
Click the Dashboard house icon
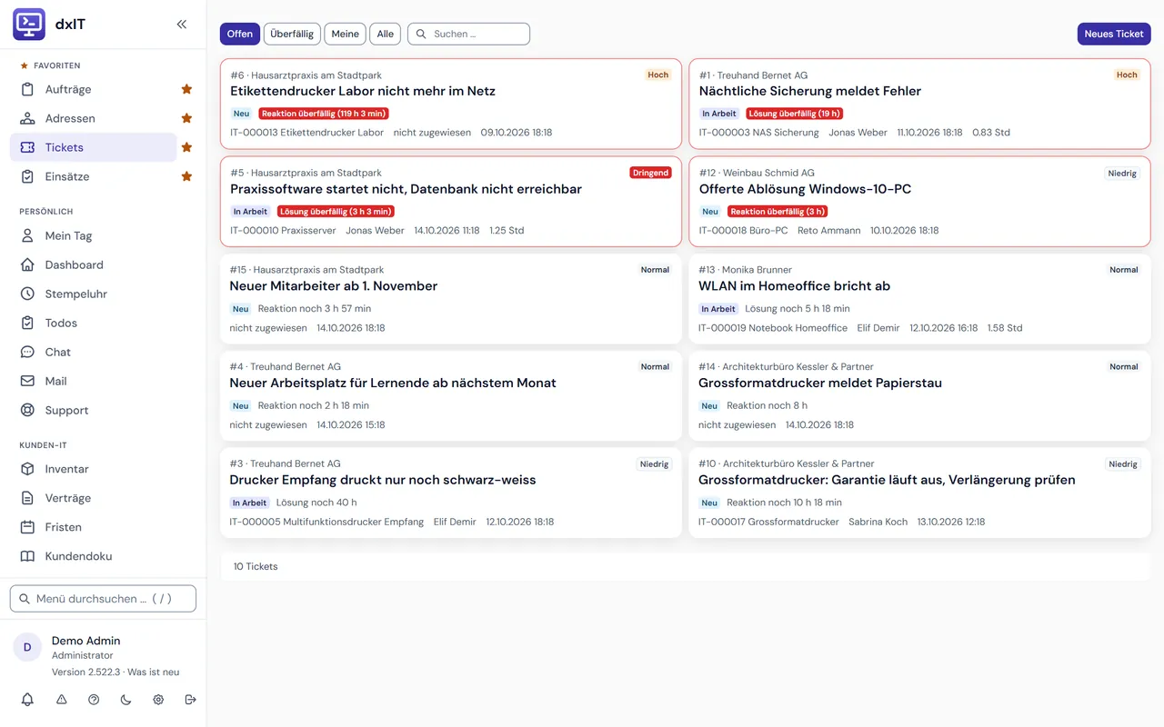pos(27,264)
